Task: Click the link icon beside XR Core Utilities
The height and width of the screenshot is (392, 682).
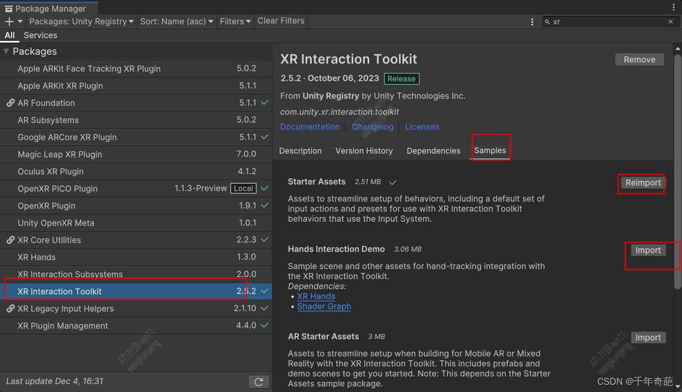Action: (11, 240)
